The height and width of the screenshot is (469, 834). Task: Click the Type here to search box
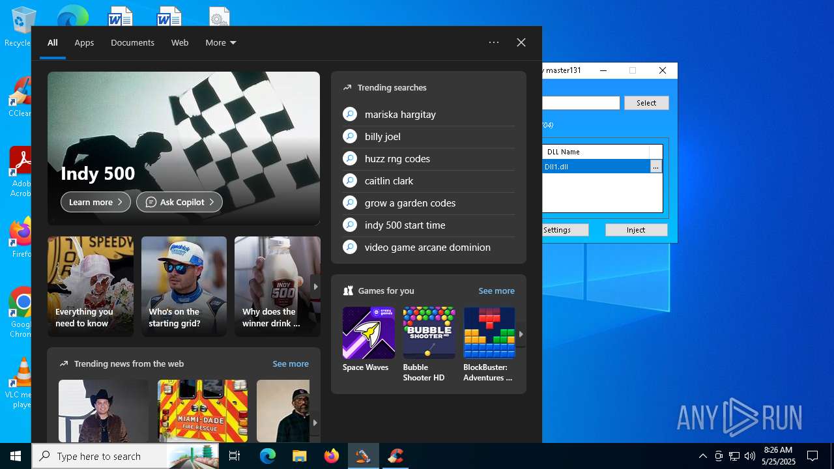[125, 456]
